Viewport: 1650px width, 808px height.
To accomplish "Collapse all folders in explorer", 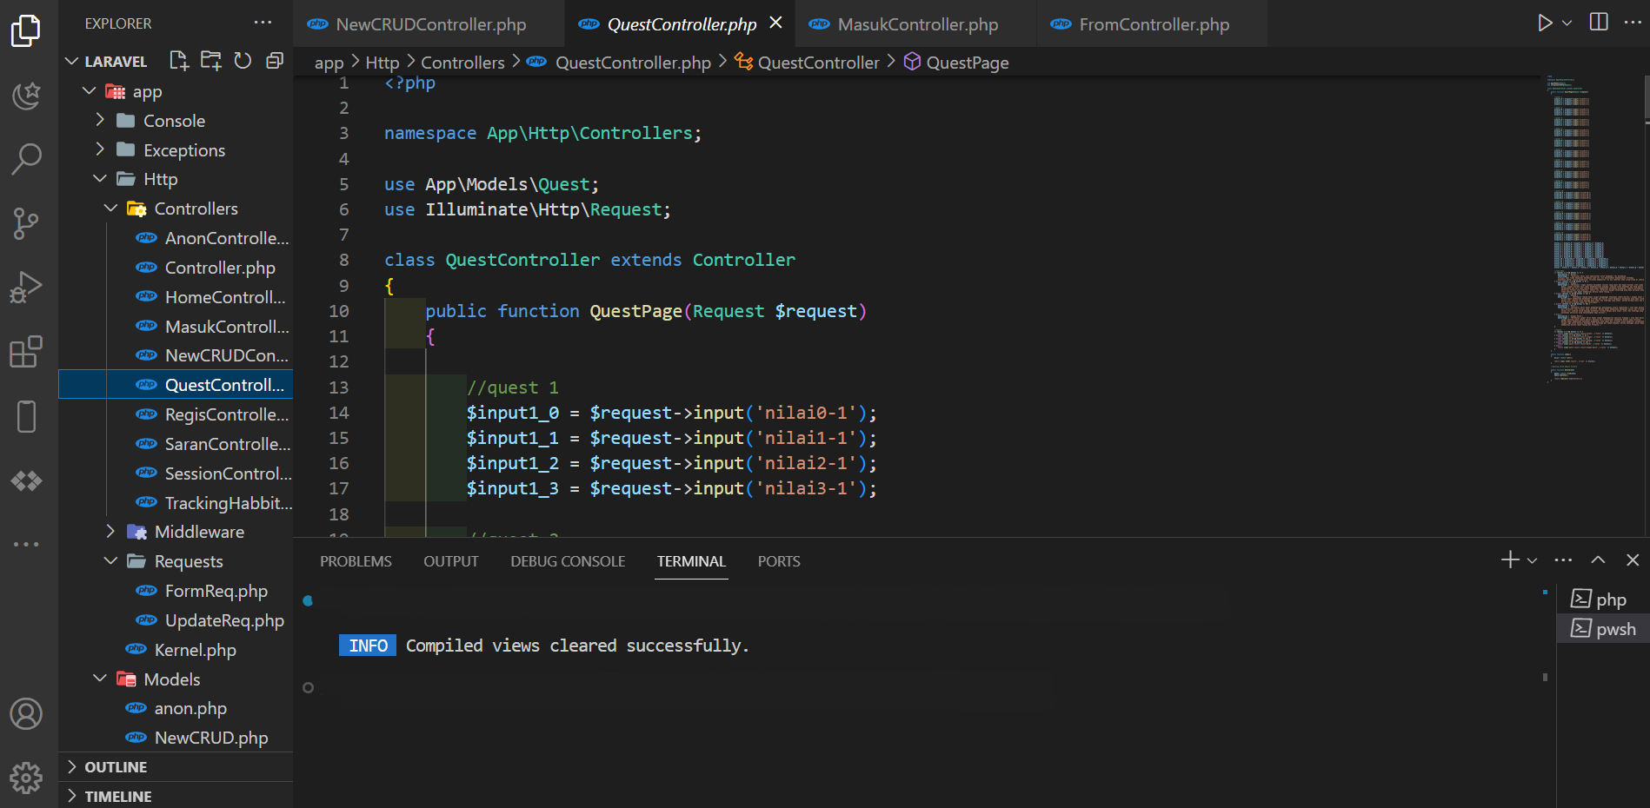I will click(275, 60).
